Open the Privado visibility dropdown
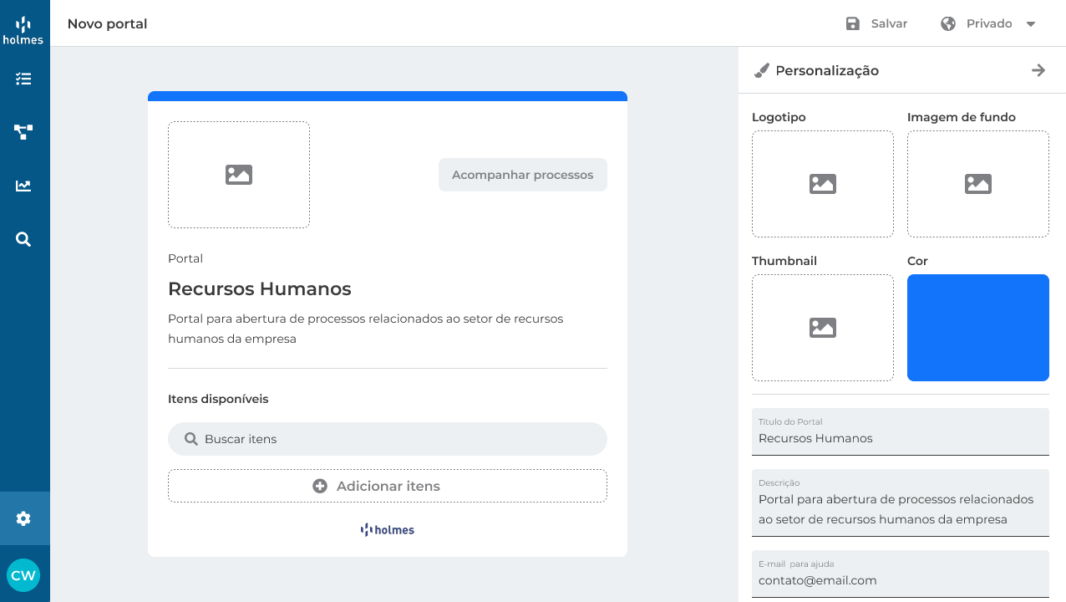 pyautogui.click(x=988, y=23)
